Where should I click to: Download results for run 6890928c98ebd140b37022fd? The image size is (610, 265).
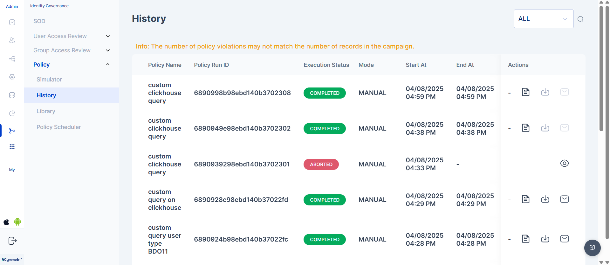545,199
